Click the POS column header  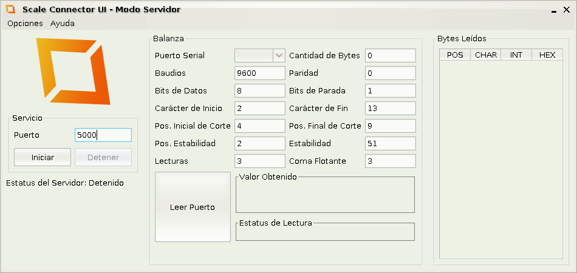[455, 55]
